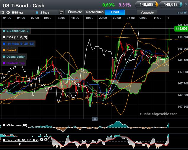Viewport: 188px width, 150px height.
Task: Click the orange down arrow sell icon
Action: [x=156, y=4]
